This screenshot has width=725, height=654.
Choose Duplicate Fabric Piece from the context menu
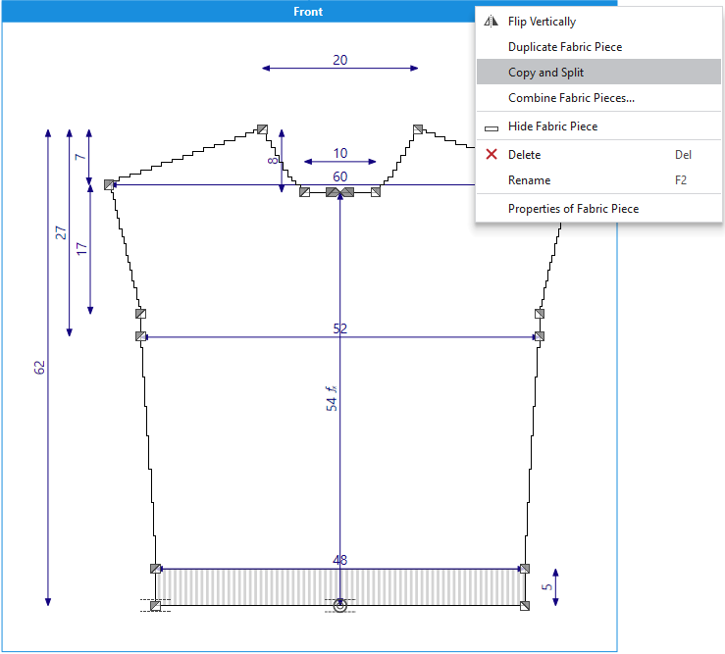click(564, 46)
